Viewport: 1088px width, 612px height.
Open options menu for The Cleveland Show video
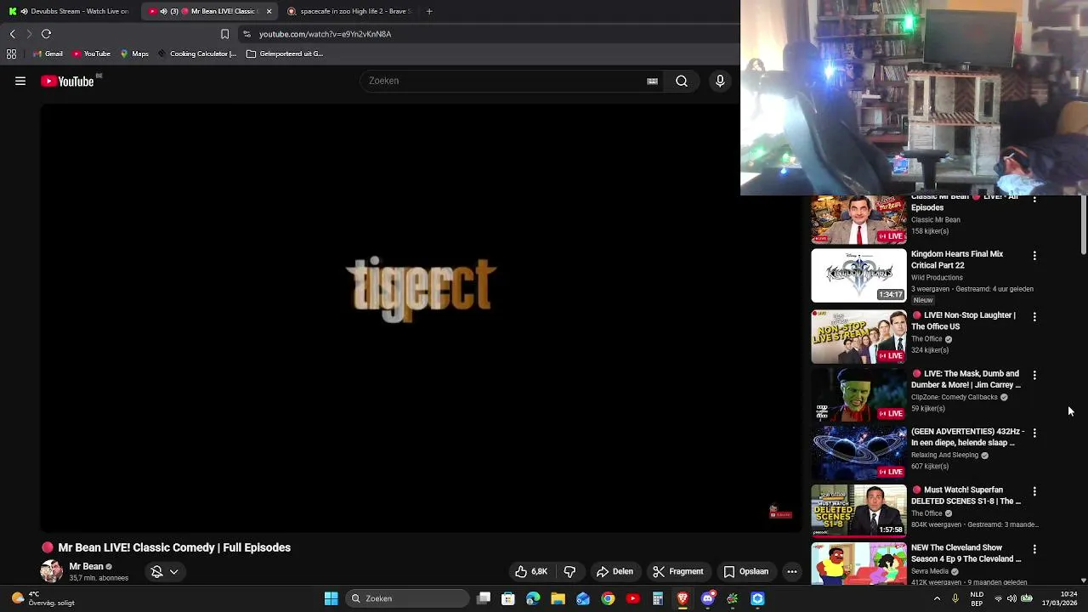coord(1034,549)
